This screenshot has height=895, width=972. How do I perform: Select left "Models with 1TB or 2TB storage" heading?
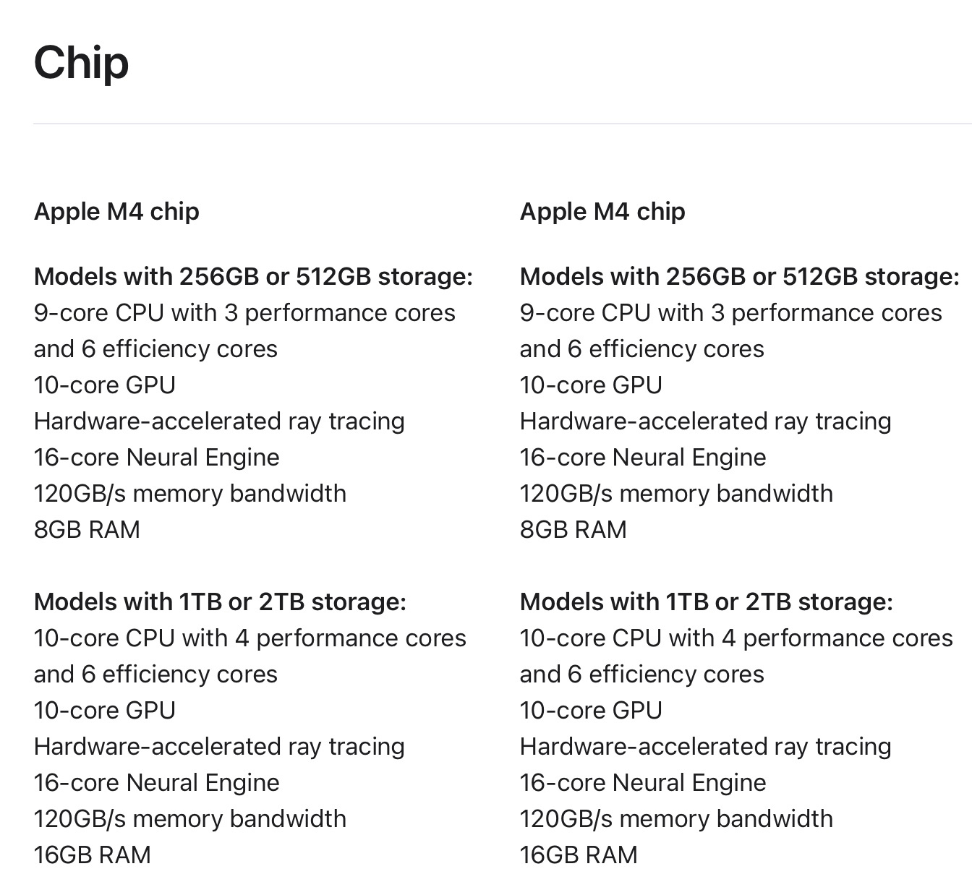[220, 602]
